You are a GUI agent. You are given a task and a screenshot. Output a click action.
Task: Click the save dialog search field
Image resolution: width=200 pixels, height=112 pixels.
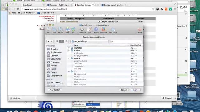(x=126, y=41)
